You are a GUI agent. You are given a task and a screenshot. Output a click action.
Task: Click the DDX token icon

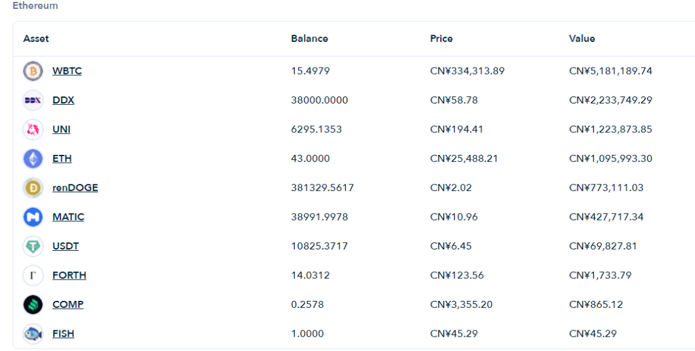[33, 100]
